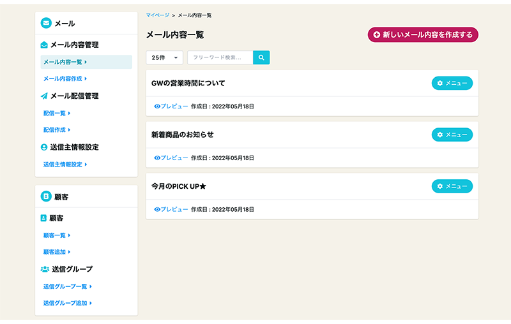The height and width of the screenshot is (324, 511).
Task: Click the group icon beside 送信グループ
Action: click(45, 269)
